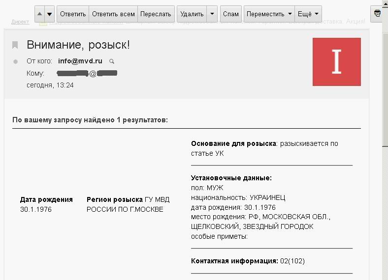Forward the email with Переслать

point(156,14)
